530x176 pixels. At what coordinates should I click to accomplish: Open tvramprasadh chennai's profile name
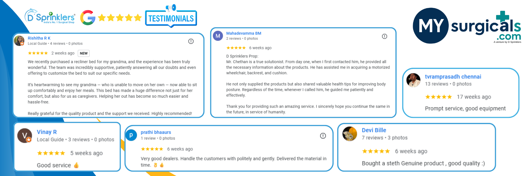[453, 77]
